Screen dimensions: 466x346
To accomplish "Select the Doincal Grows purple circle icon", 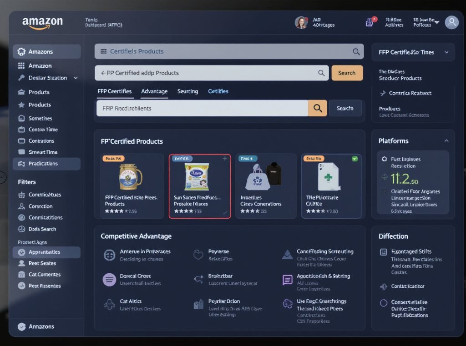I will [x=109, y=280].
